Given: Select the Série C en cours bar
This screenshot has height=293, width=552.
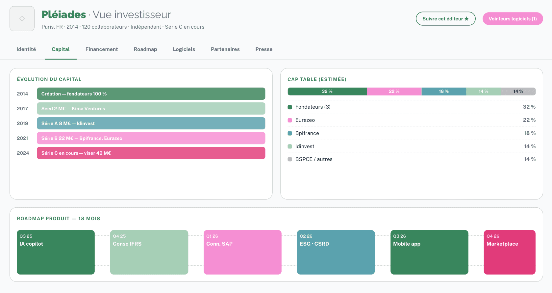Looking at the screenshot, I should coord(151,153).
